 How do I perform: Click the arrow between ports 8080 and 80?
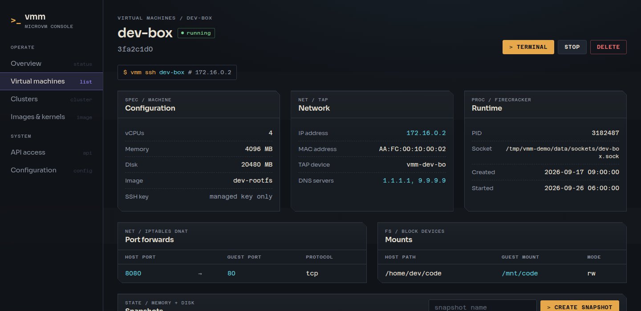pos(200,274)
